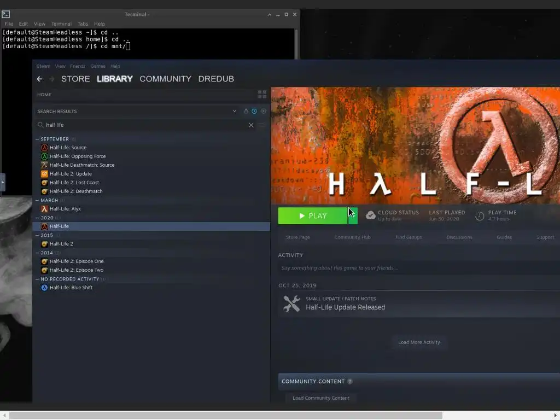Click the selected Half-Life row's icon
The width and height of the screenshot is (560, 420).
point(44,226)
